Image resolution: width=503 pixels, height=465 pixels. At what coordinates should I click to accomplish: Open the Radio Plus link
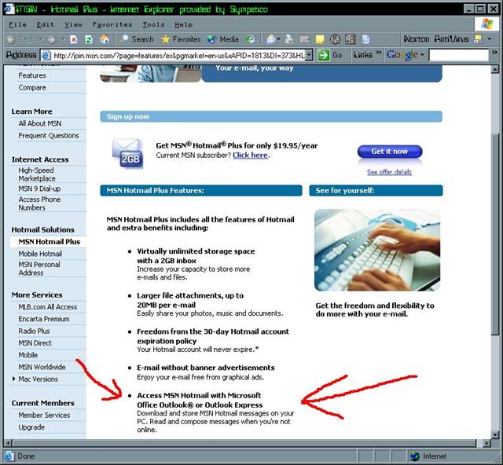pos(34,331)
